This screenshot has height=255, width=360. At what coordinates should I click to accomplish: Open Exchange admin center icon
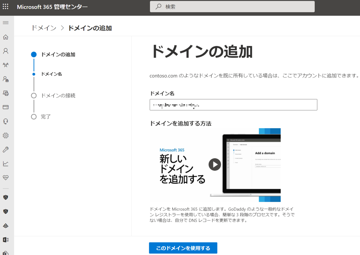click(x=6, y=239)
